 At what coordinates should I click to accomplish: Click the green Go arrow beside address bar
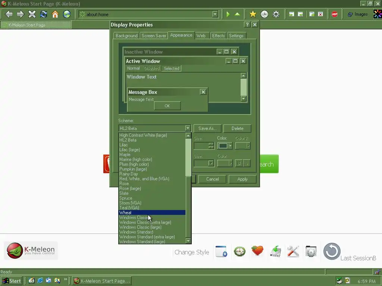(228, 14)
